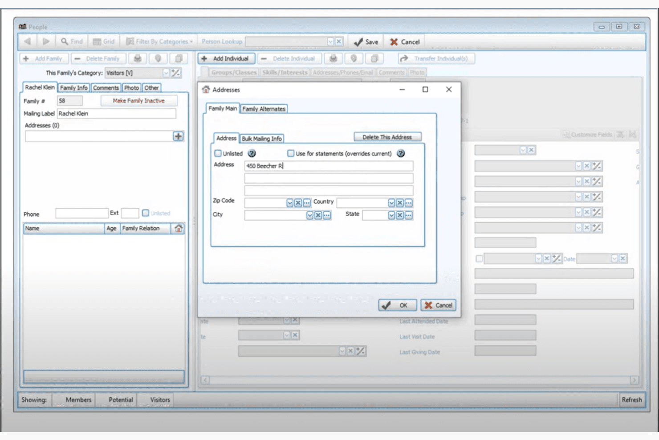Expand the State dropdown
Screen dimensions: 659x440
391,215
